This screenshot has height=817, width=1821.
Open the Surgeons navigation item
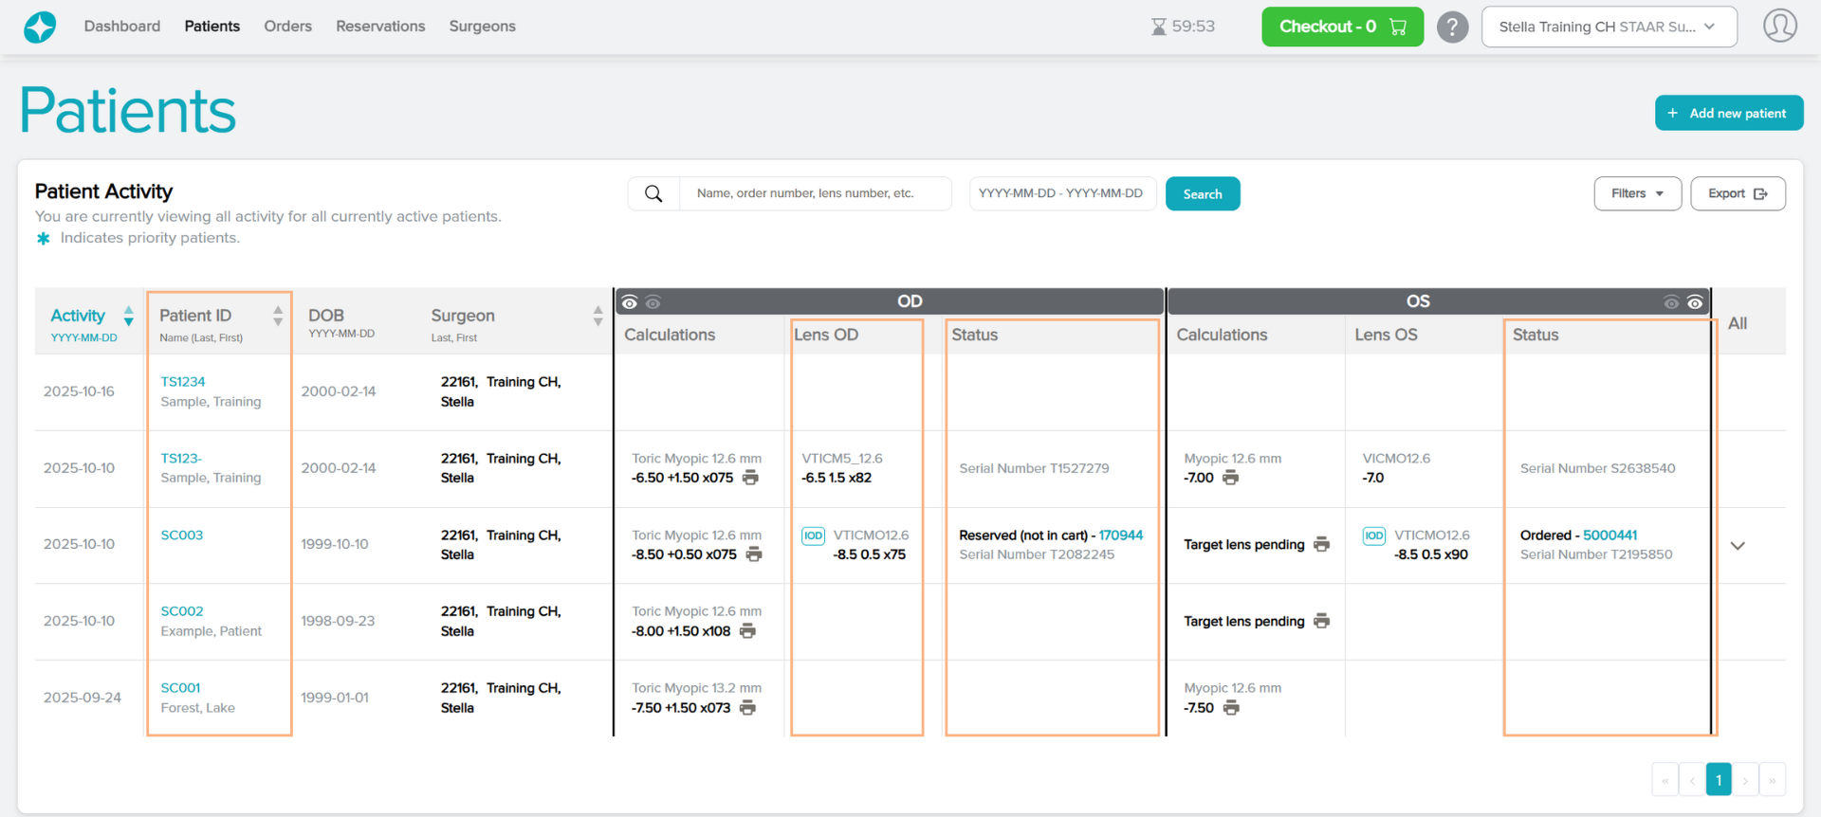pos(482,27)
